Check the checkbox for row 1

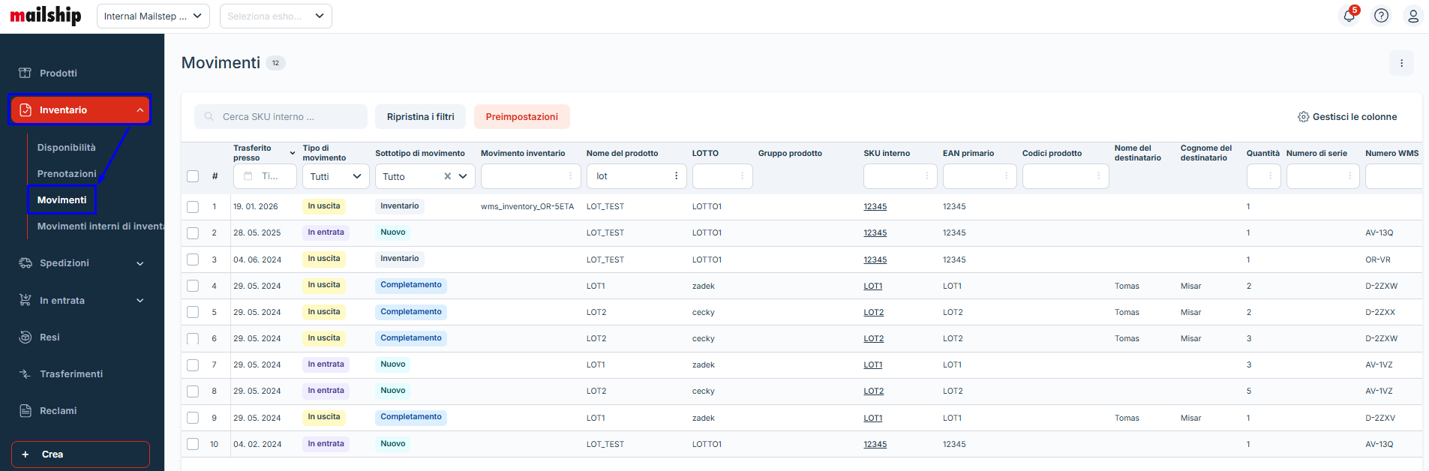click(x=193, y=207)
